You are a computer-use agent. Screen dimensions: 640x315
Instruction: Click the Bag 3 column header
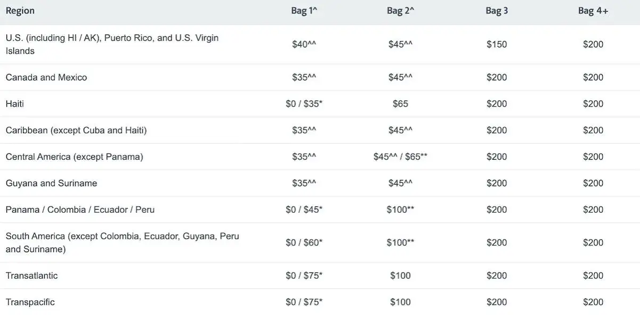tap(497, 11)
